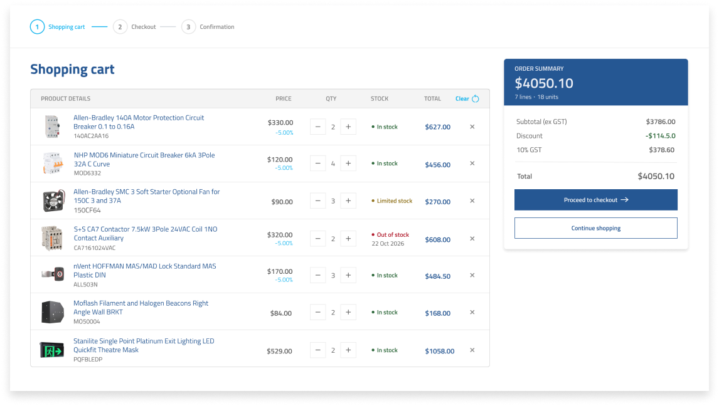Open Stanilite Single Point Platinum Exit Lighting link
The width and height of the screenshot is (719, 406).
point(144,346)
